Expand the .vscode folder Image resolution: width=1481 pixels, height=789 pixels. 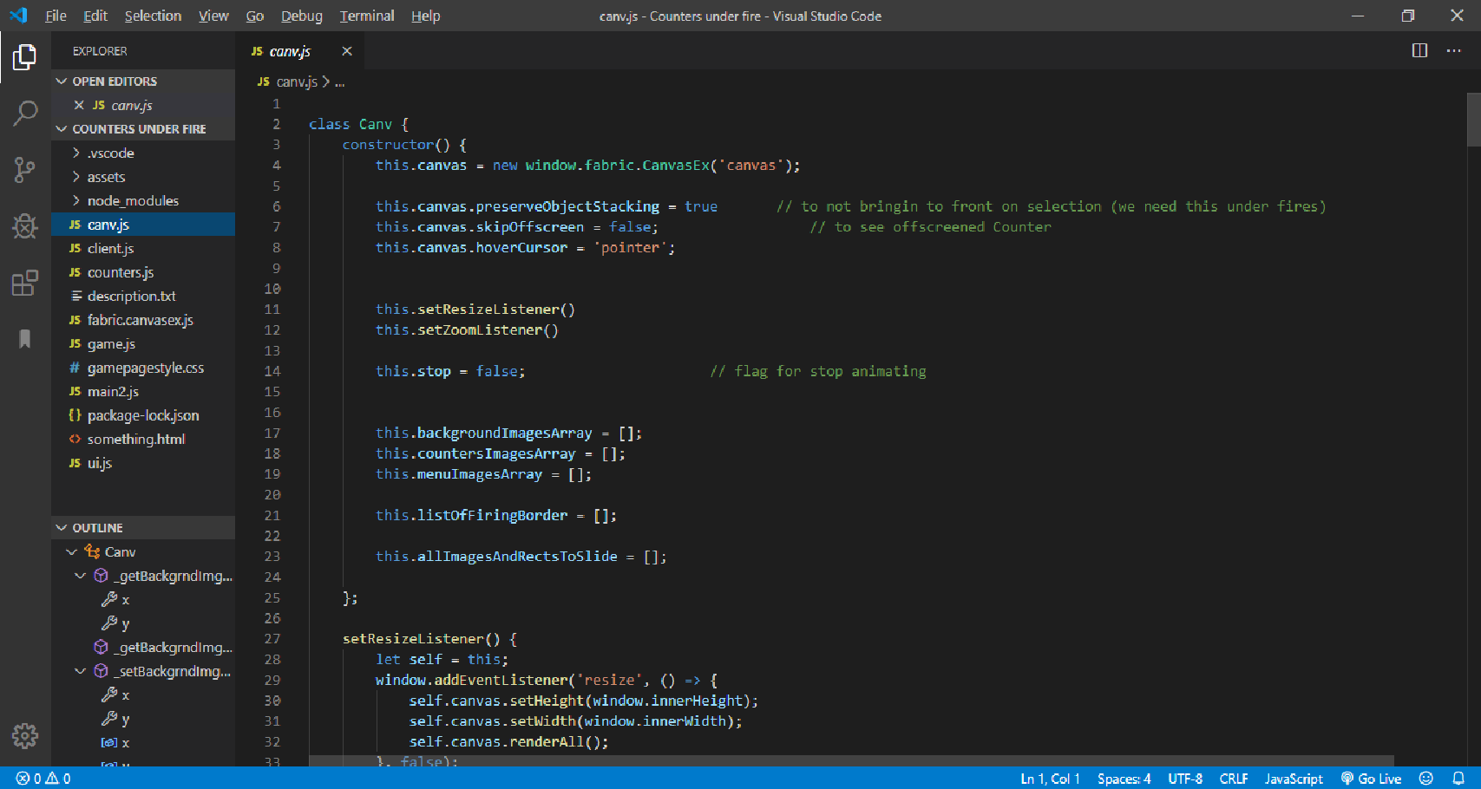143,153
